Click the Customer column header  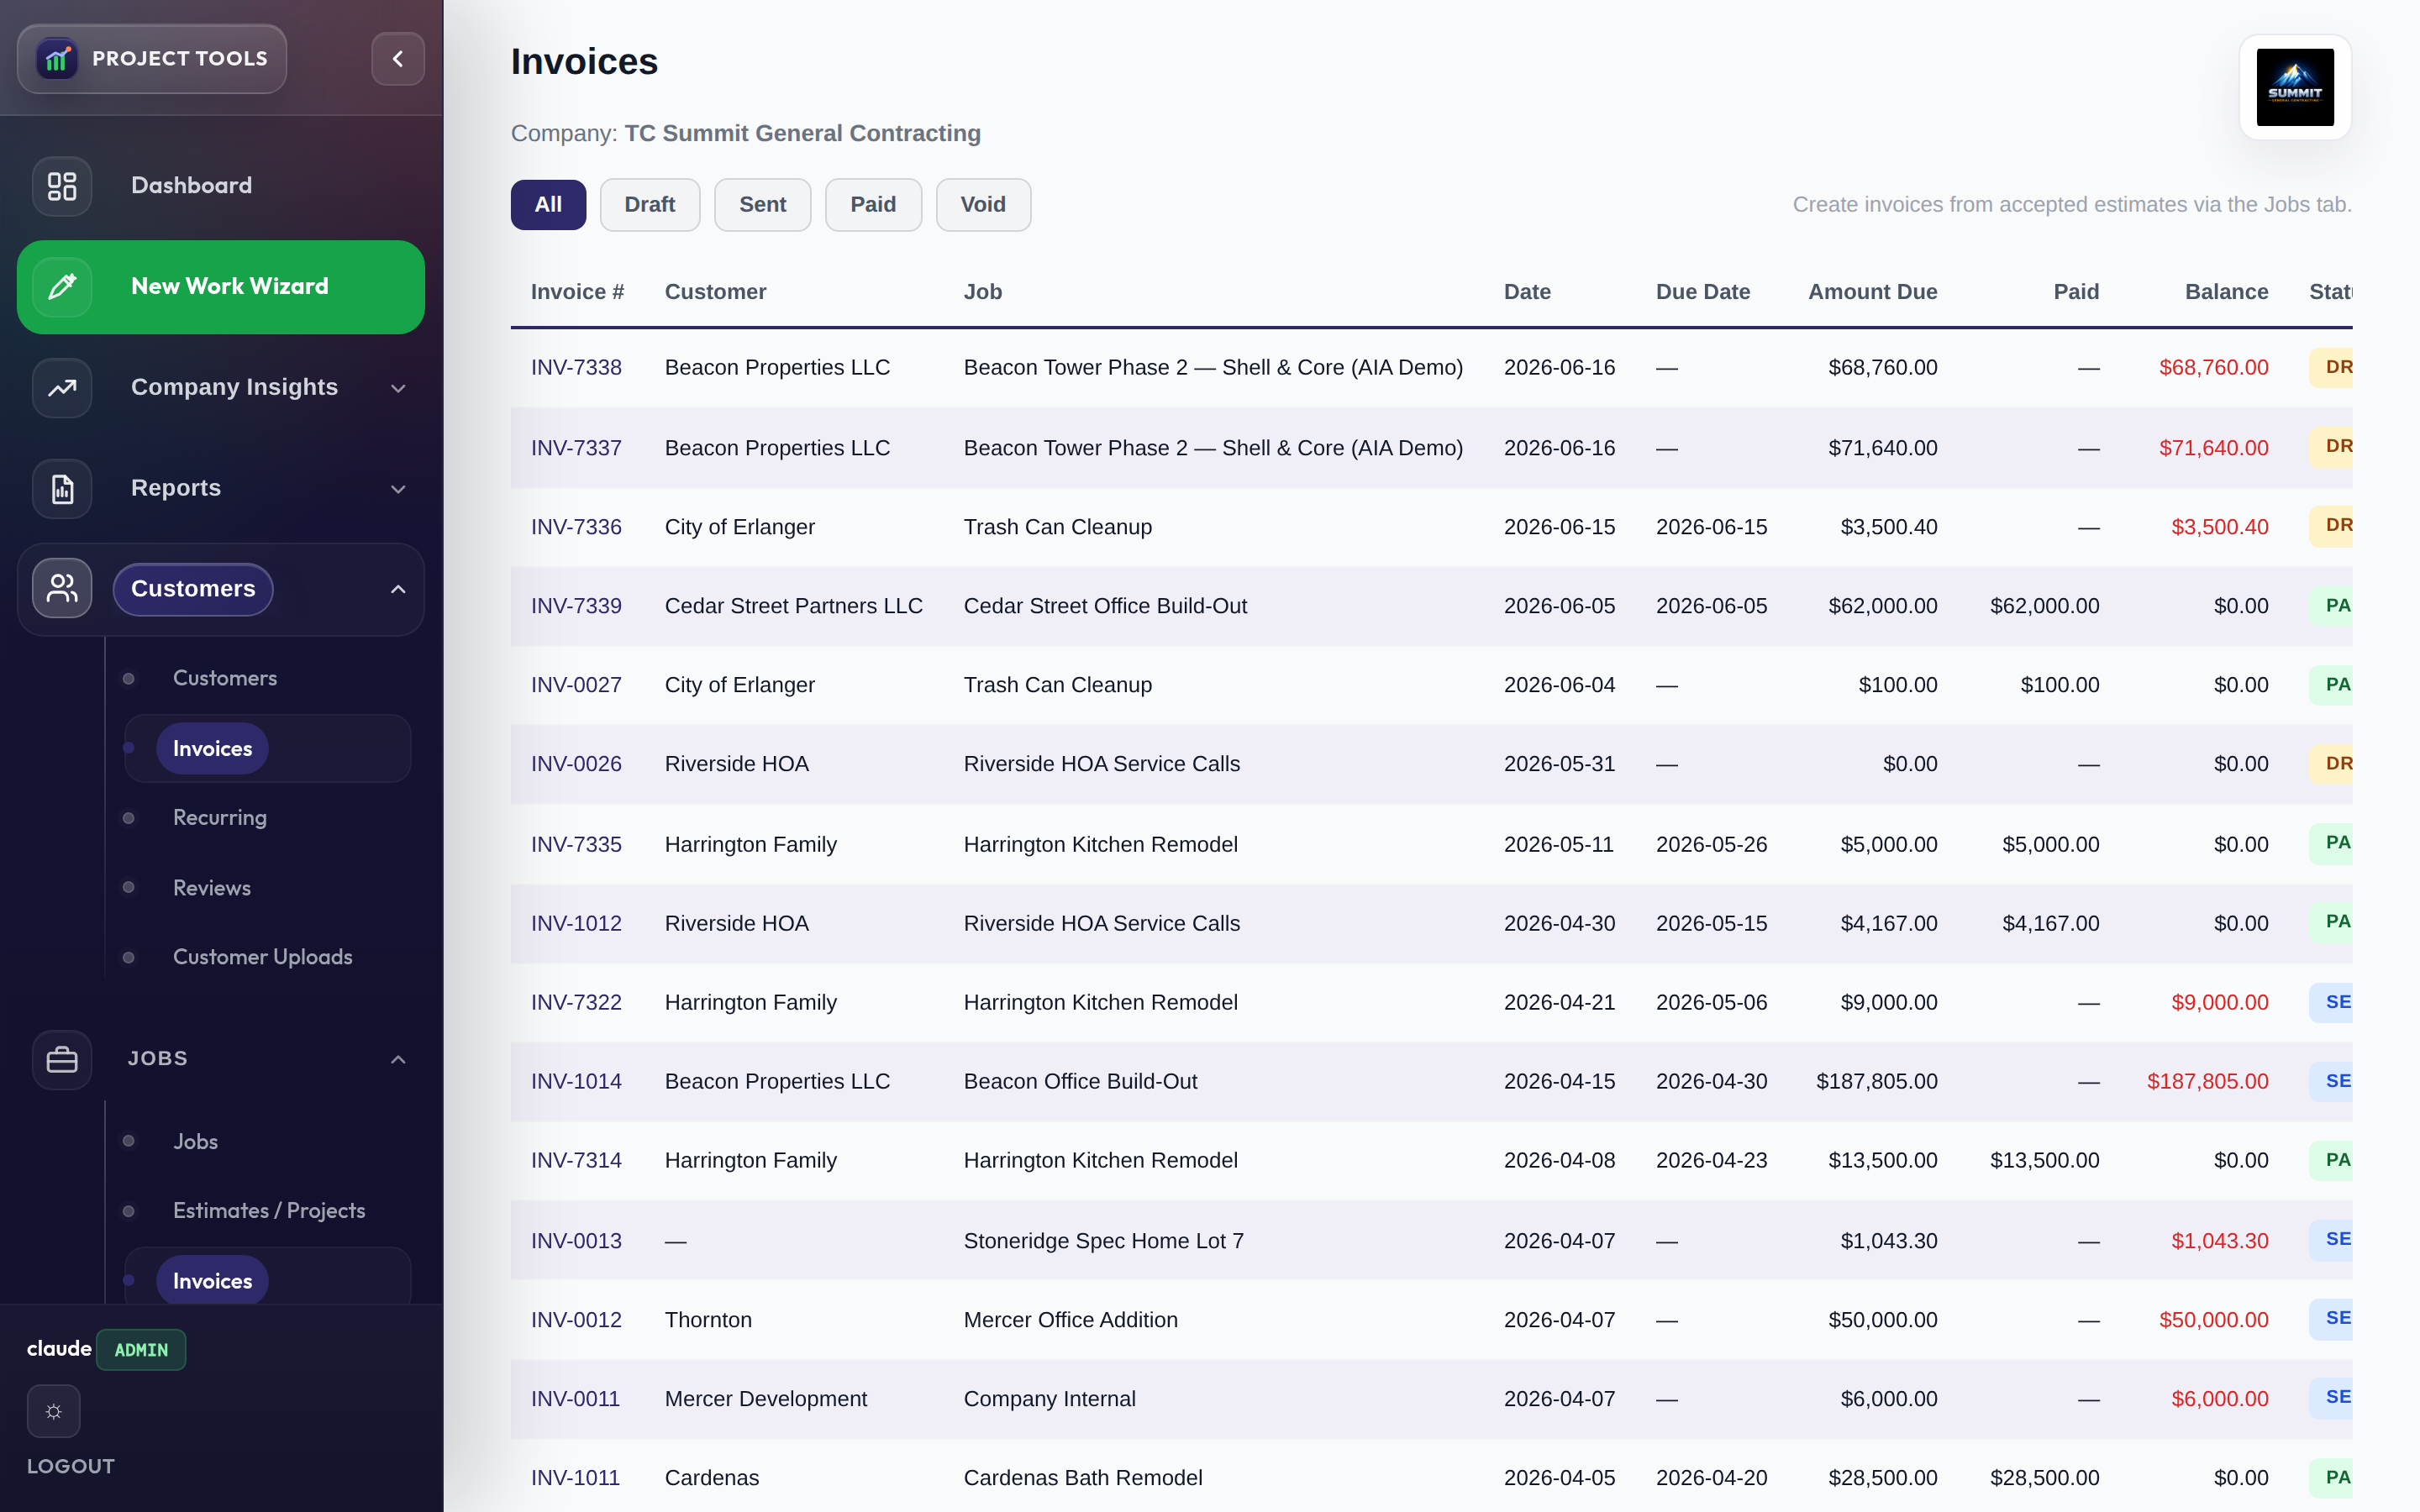pos(715,292)
